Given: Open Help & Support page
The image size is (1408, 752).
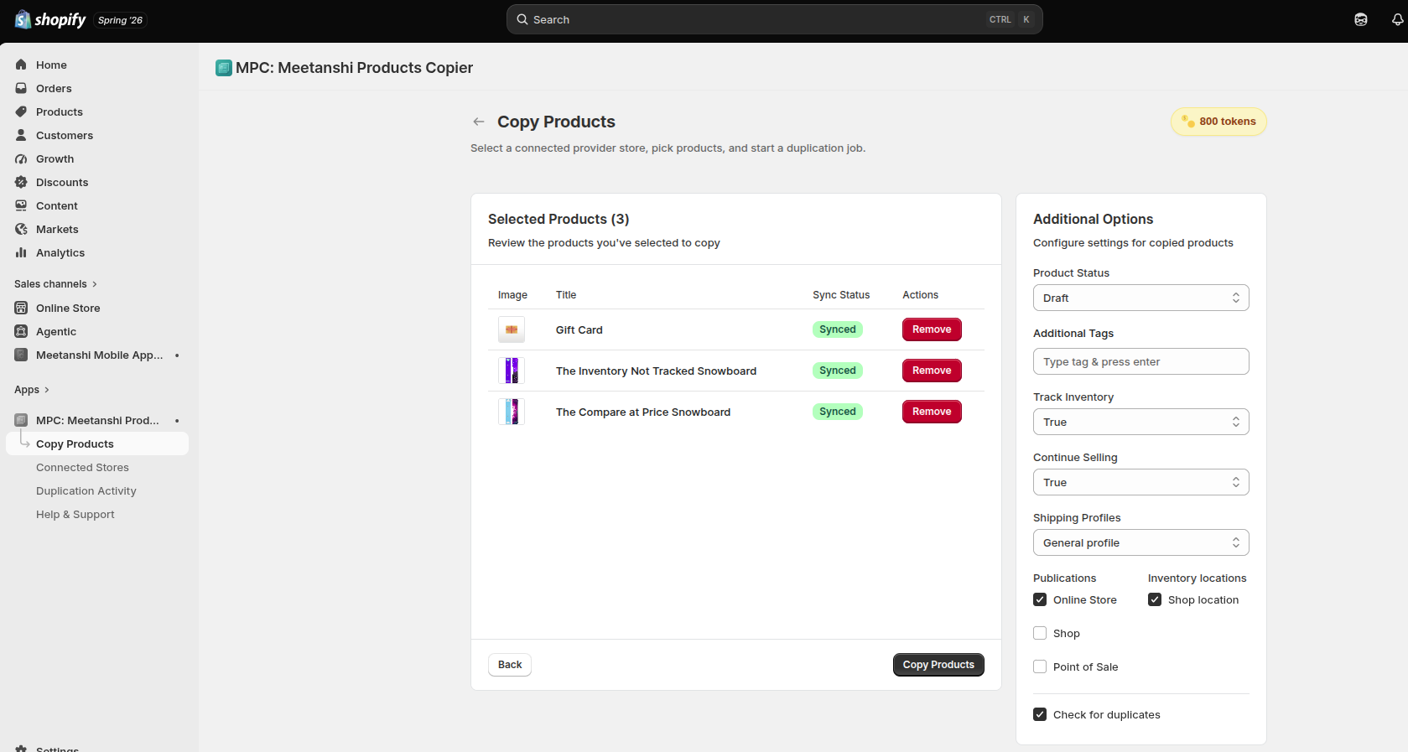Looking at the screenshot, I should [x=75, y=514].
